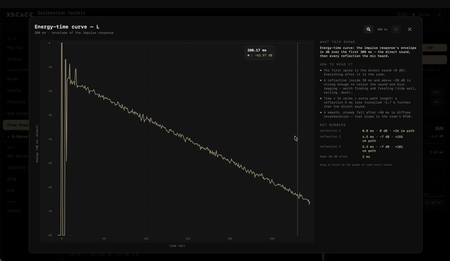Image resolution: width=450 pixels, height=261 pixels.
Task: Click the time (ms) axis label
Action: [x=177, y=246]
